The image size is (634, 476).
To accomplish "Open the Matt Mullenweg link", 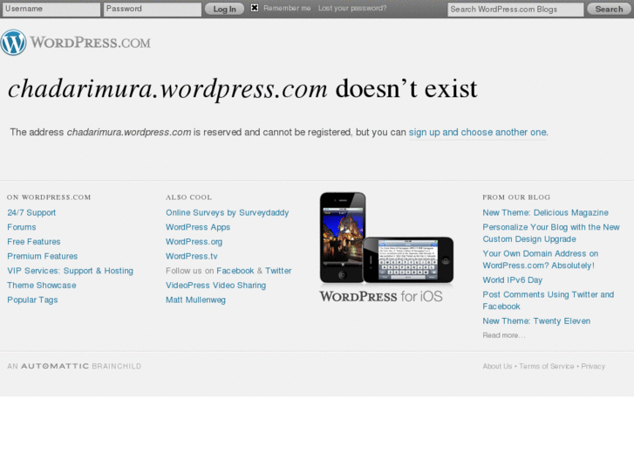I will [195, 300].
